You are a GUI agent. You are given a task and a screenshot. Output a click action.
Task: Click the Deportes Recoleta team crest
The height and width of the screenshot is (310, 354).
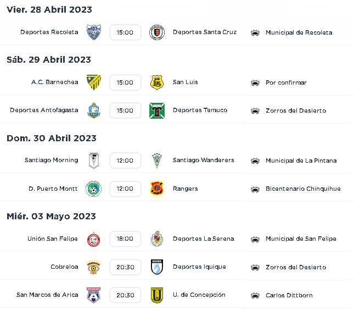pyautogui.click(x=94, y=32)
